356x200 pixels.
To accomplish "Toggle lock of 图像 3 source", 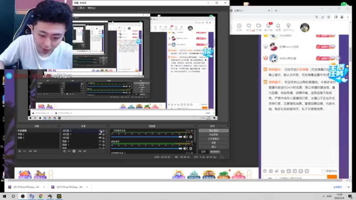I will 104,145.
